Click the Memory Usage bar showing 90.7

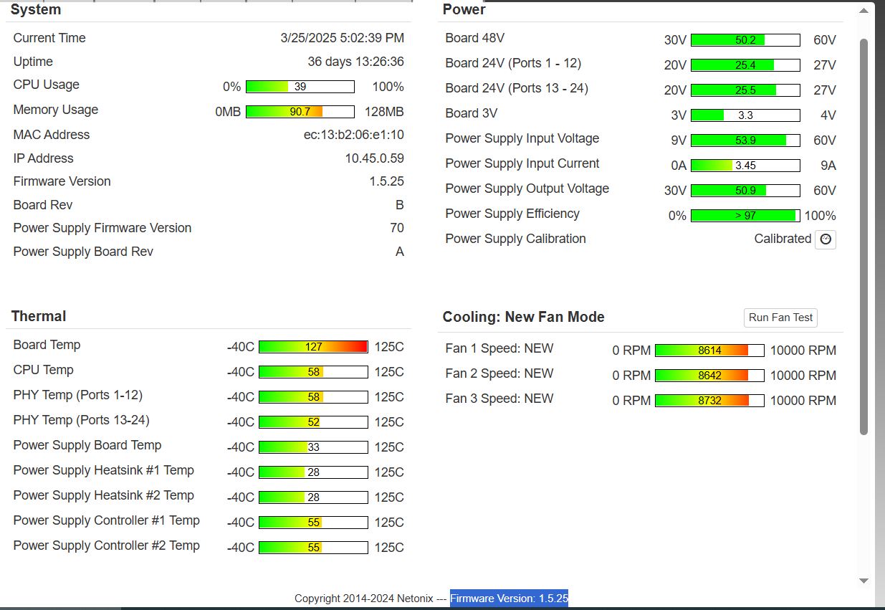(300, 112)
